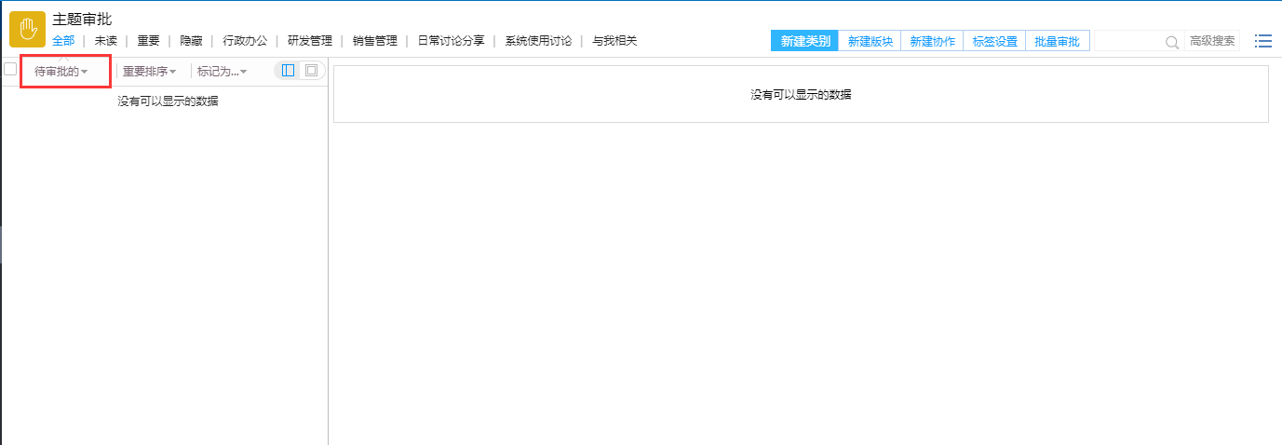Select the 全部 tab
Screen dimensions: 1282x445
[x=63, y=41]
